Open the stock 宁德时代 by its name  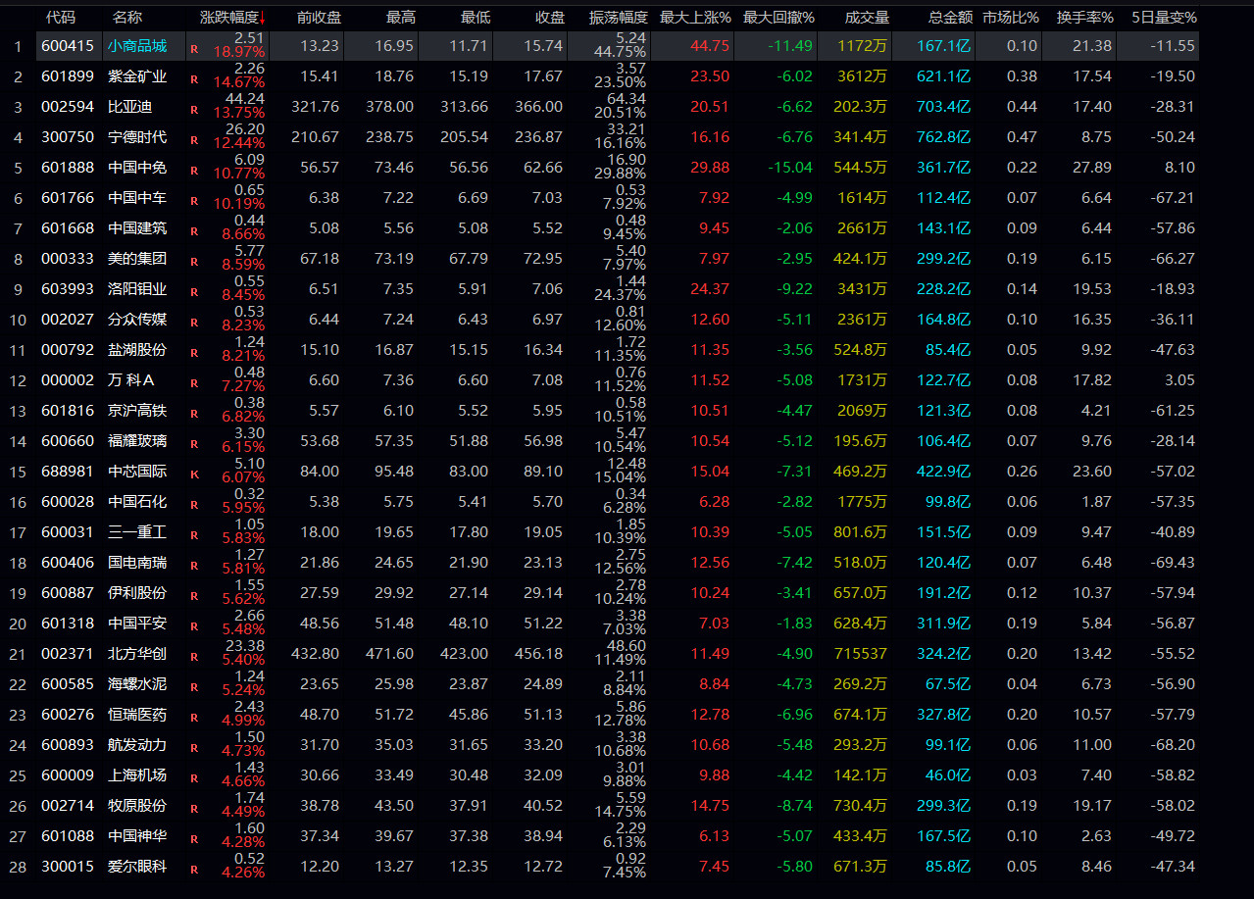[x=137, y=137]
